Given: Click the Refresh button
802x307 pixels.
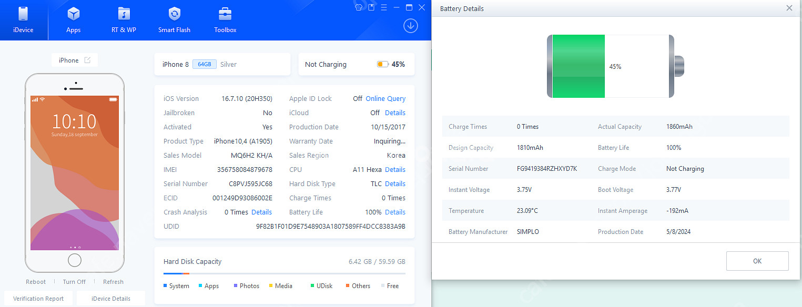Looking at the screenshot, I should pyautogui.click(x=113, y=282).
